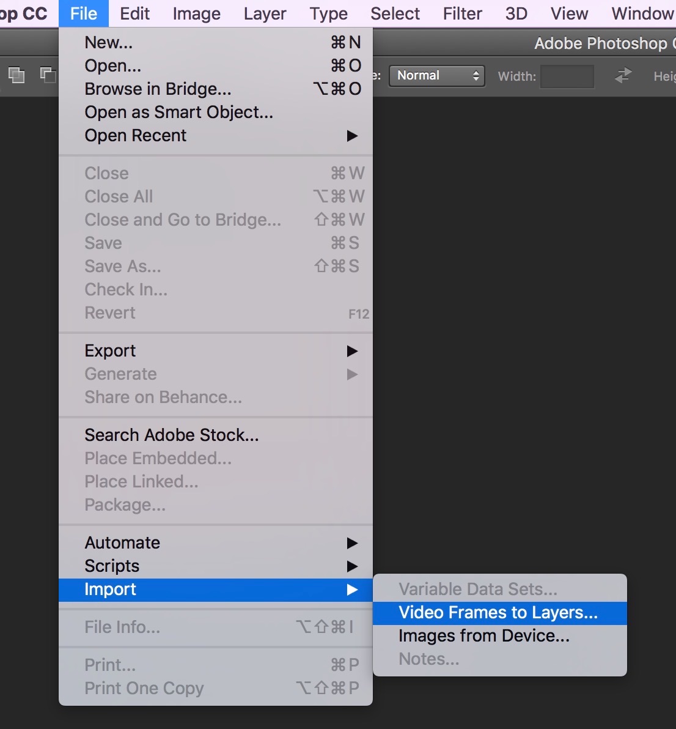This screenshot has height=729, width=676.
Task: Select Browse in Bridge...
Action: point(216,89)
